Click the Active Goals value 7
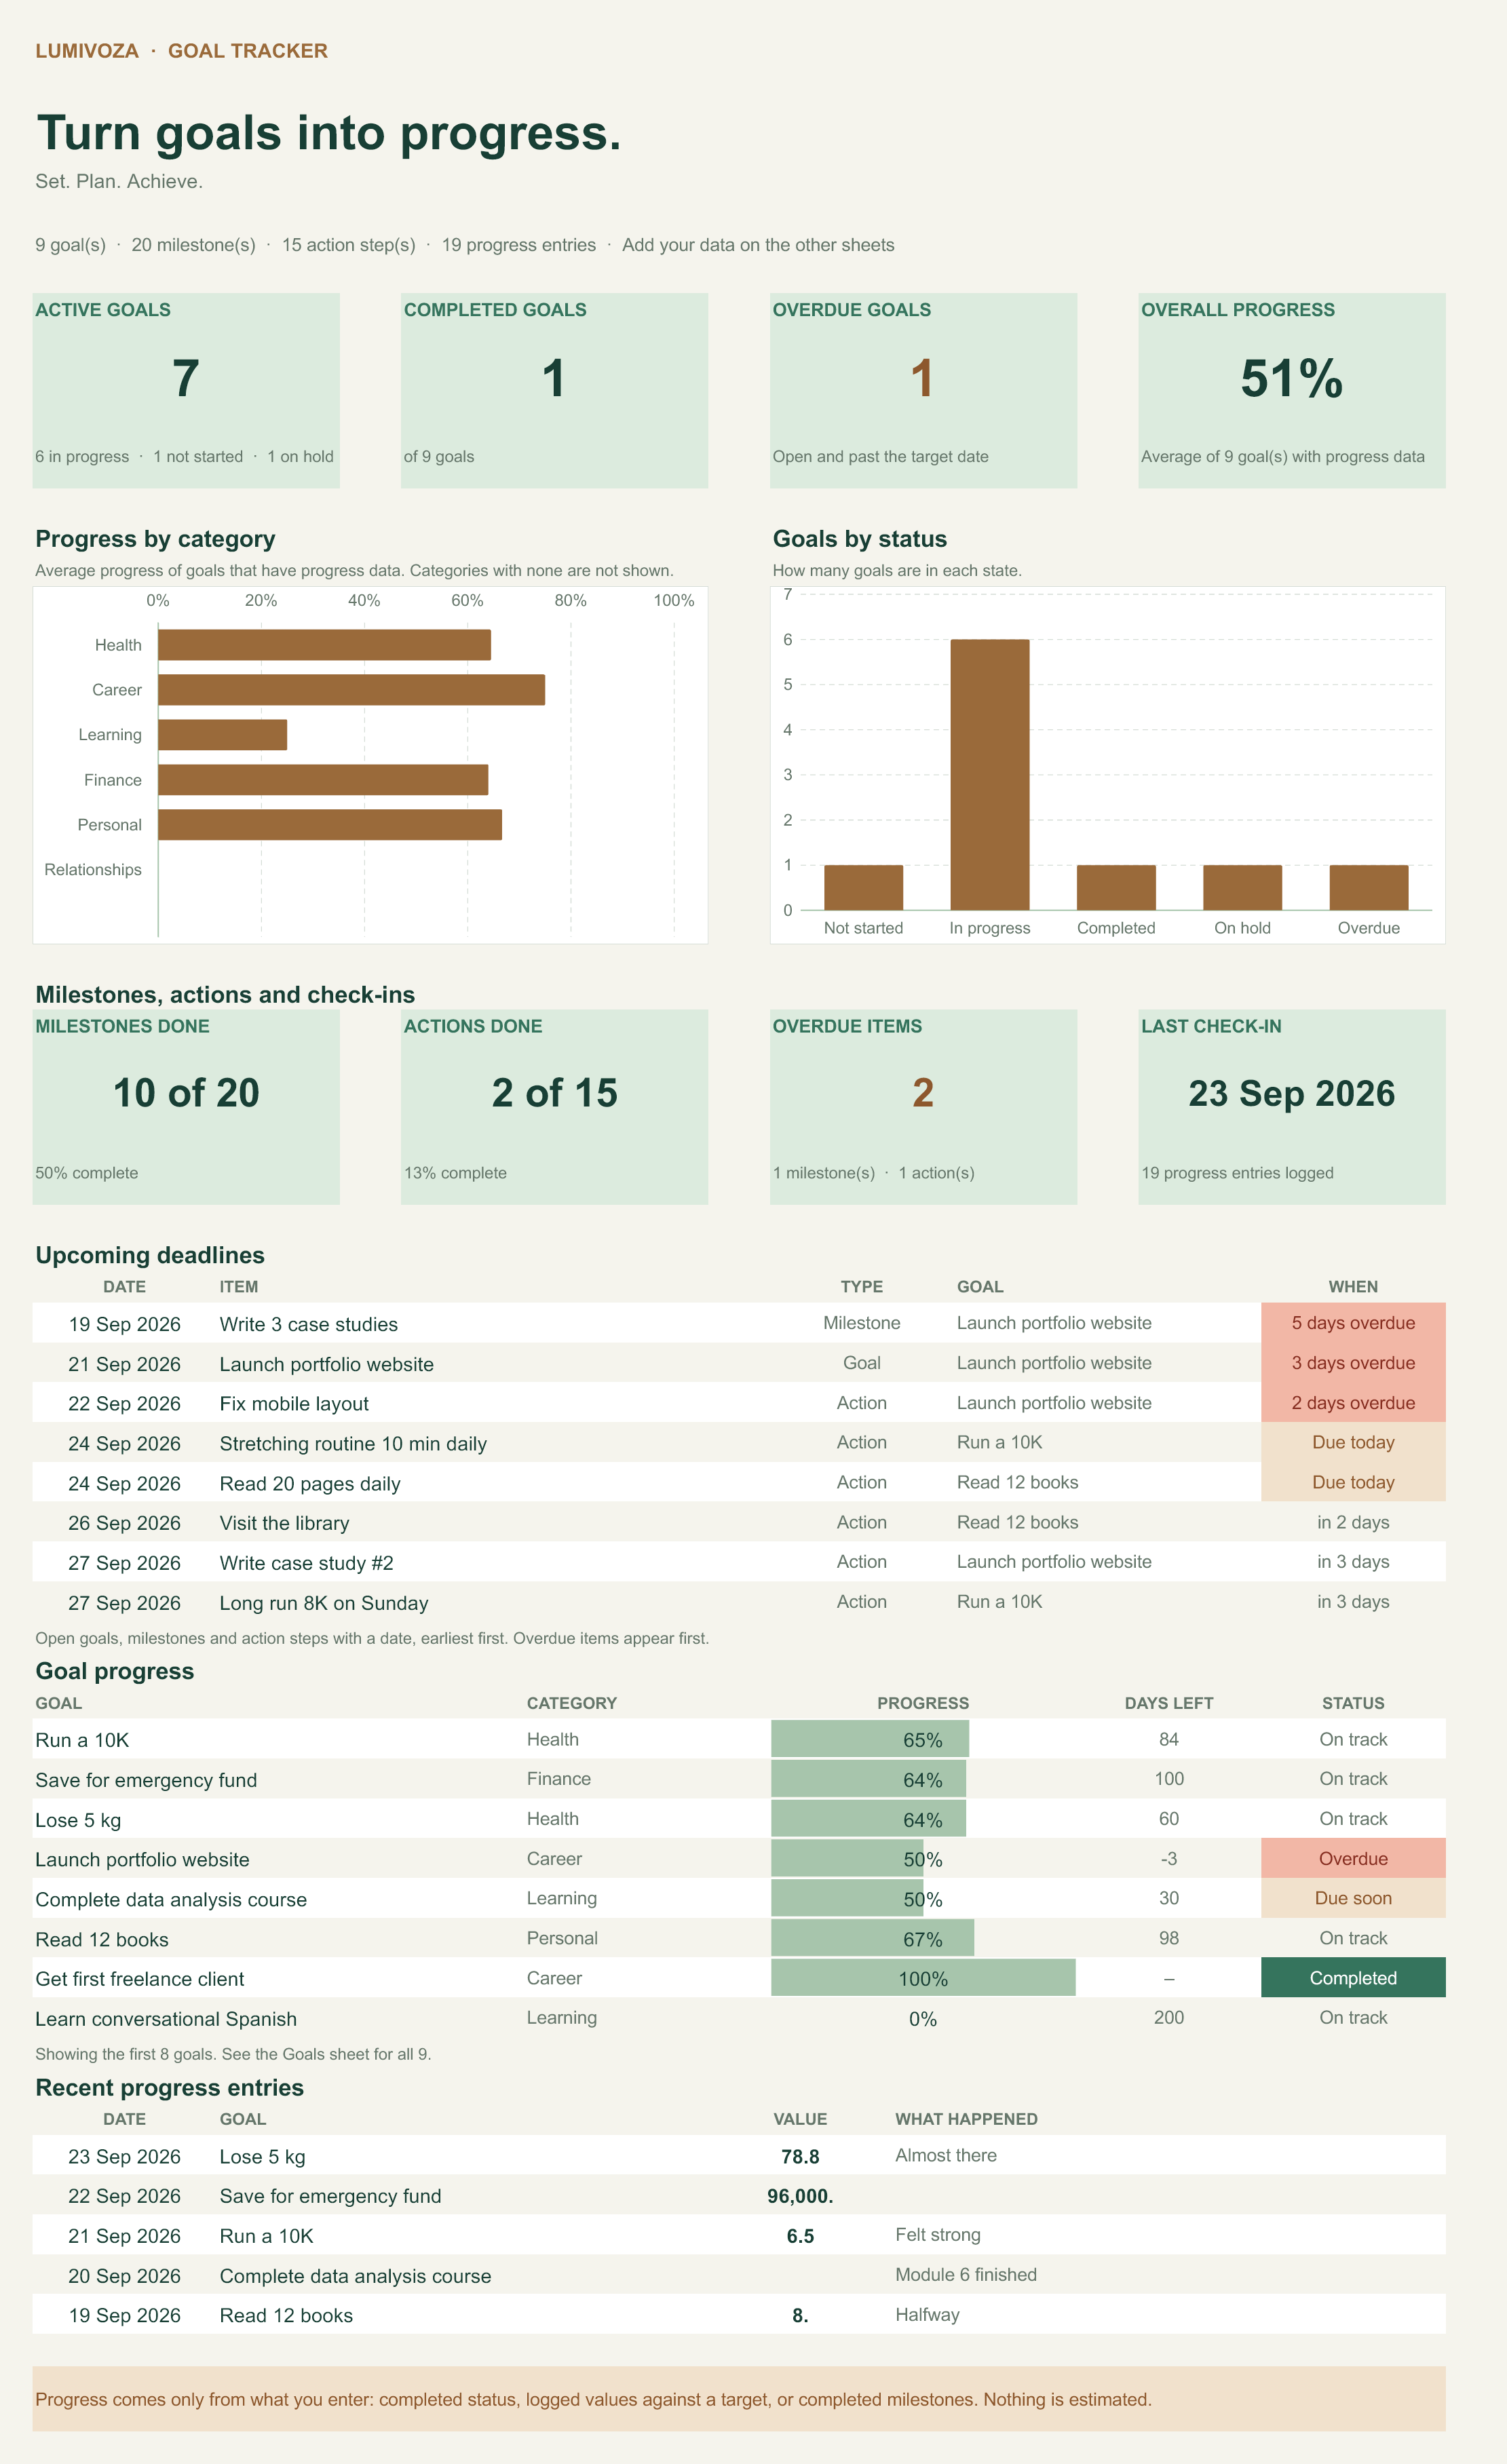Viewport: 1507px width, 2464px height. click(186, 379)
